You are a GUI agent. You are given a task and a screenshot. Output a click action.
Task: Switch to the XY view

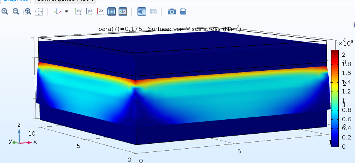pyautogui.click(x=78, y=12)
